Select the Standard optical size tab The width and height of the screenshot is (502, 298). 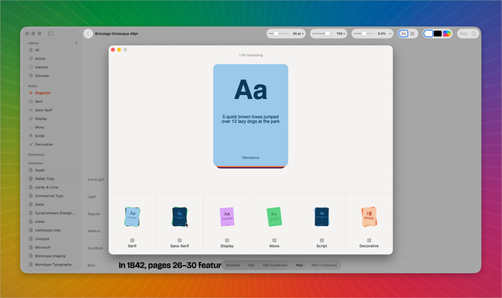coord(232,265)
